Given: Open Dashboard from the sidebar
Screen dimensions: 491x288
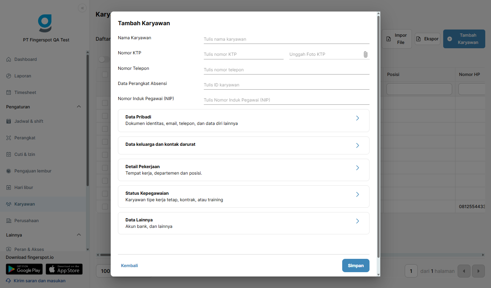Looking at the screenshot, I should coord(25,59).
